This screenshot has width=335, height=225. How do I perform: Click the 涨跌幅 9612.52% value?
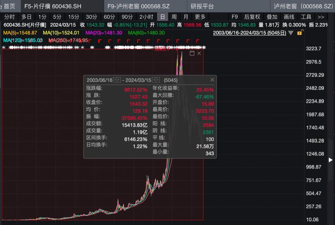tap(136, 90)
